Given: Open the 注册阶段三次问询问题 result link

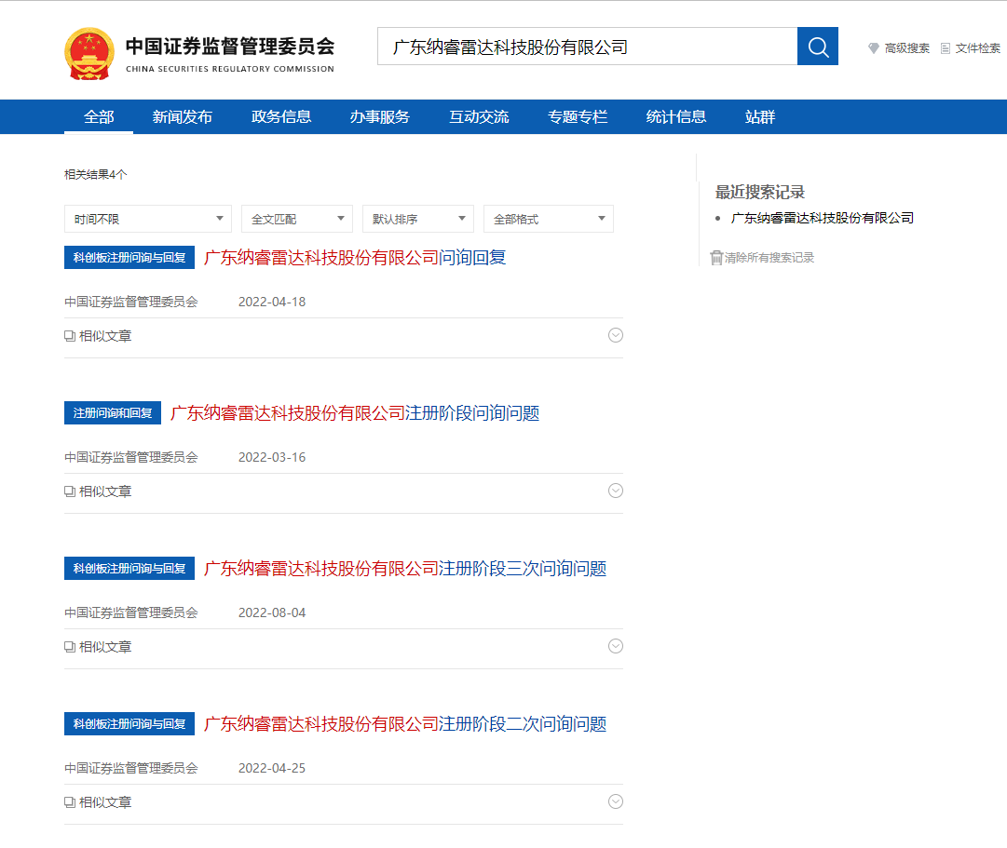Looking at the screenshot, I should (405, 569).
